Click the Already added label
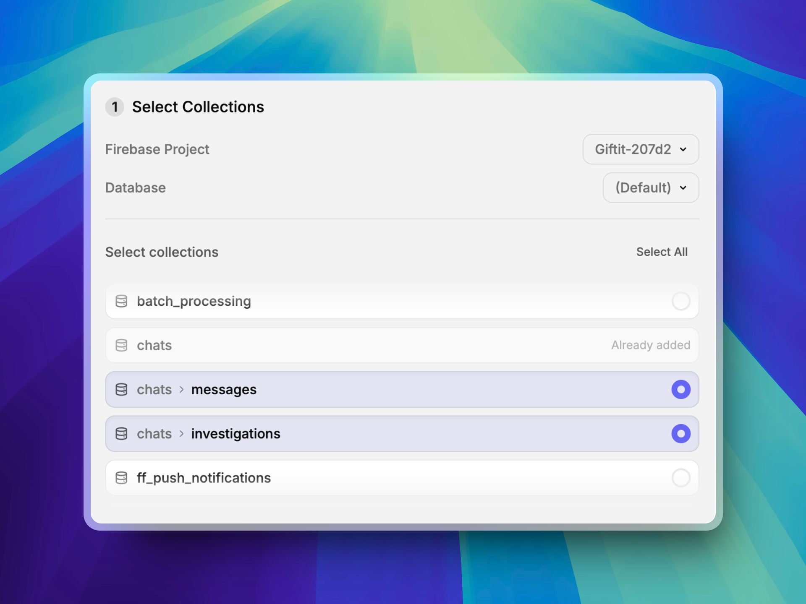The width and height of the screenshot is (806, 604). (x=650, y=345)
